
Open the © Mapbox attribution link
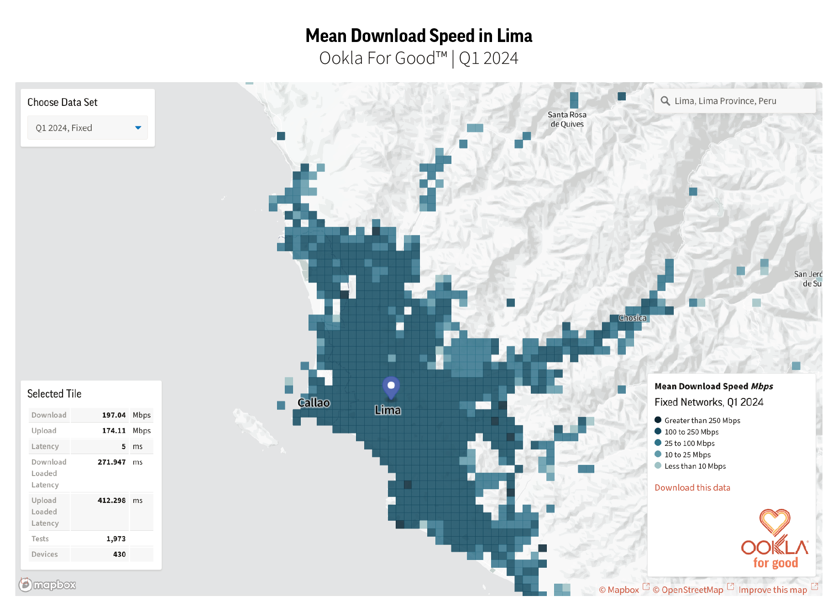(619, 590)
